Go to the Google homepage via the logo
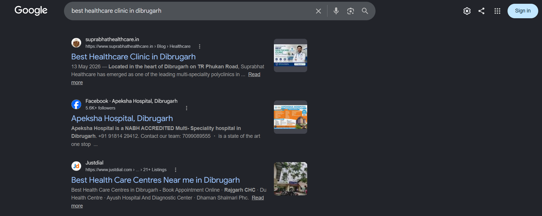This screenshot has width=542, height=216. [31, 11]
